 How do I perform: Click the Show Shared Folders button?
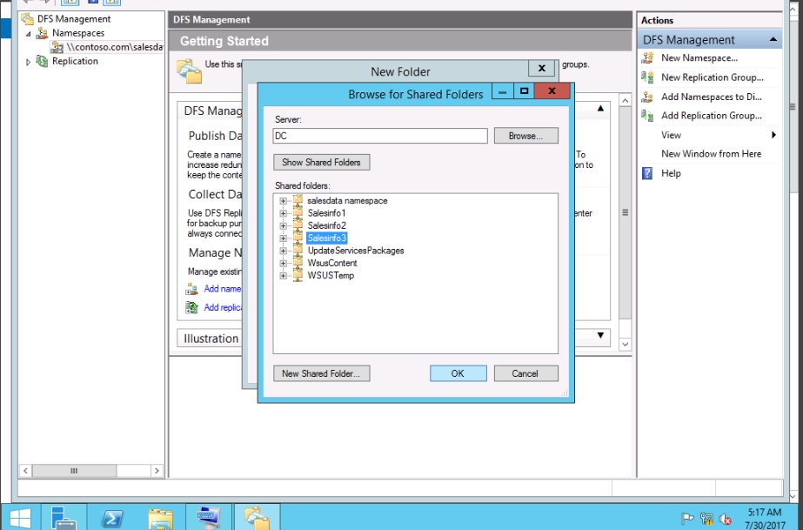pyautogui.click(x=321, y=163)
